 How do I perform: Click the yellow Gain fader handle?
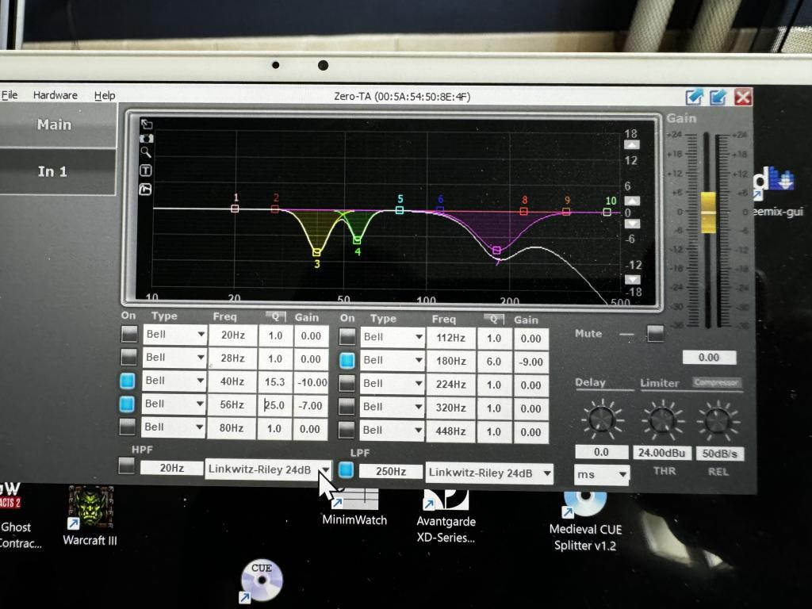point(708,212)
